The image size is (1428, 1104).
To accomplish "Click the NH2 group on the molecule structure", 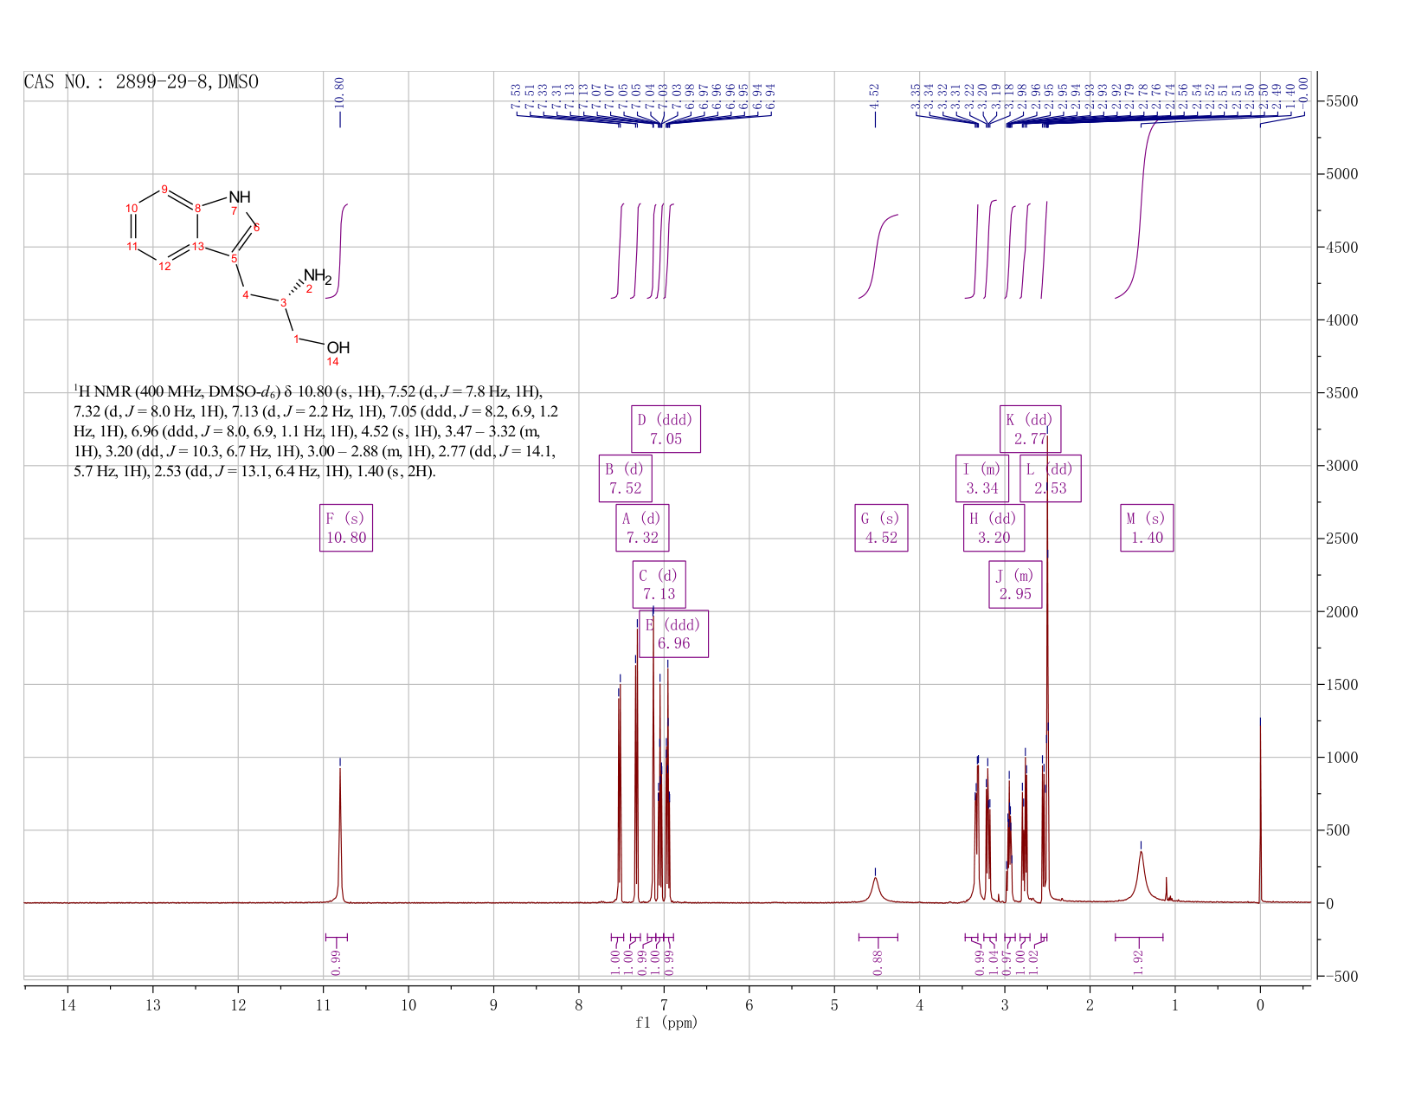I will click(x=318, y=276).
